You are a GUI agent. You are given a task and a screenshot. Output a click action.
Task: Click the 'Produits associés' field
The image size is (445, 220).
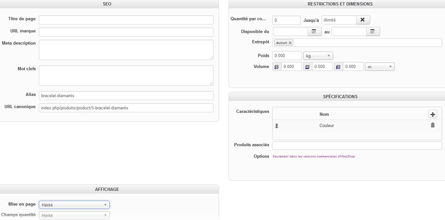coord(357,146)
